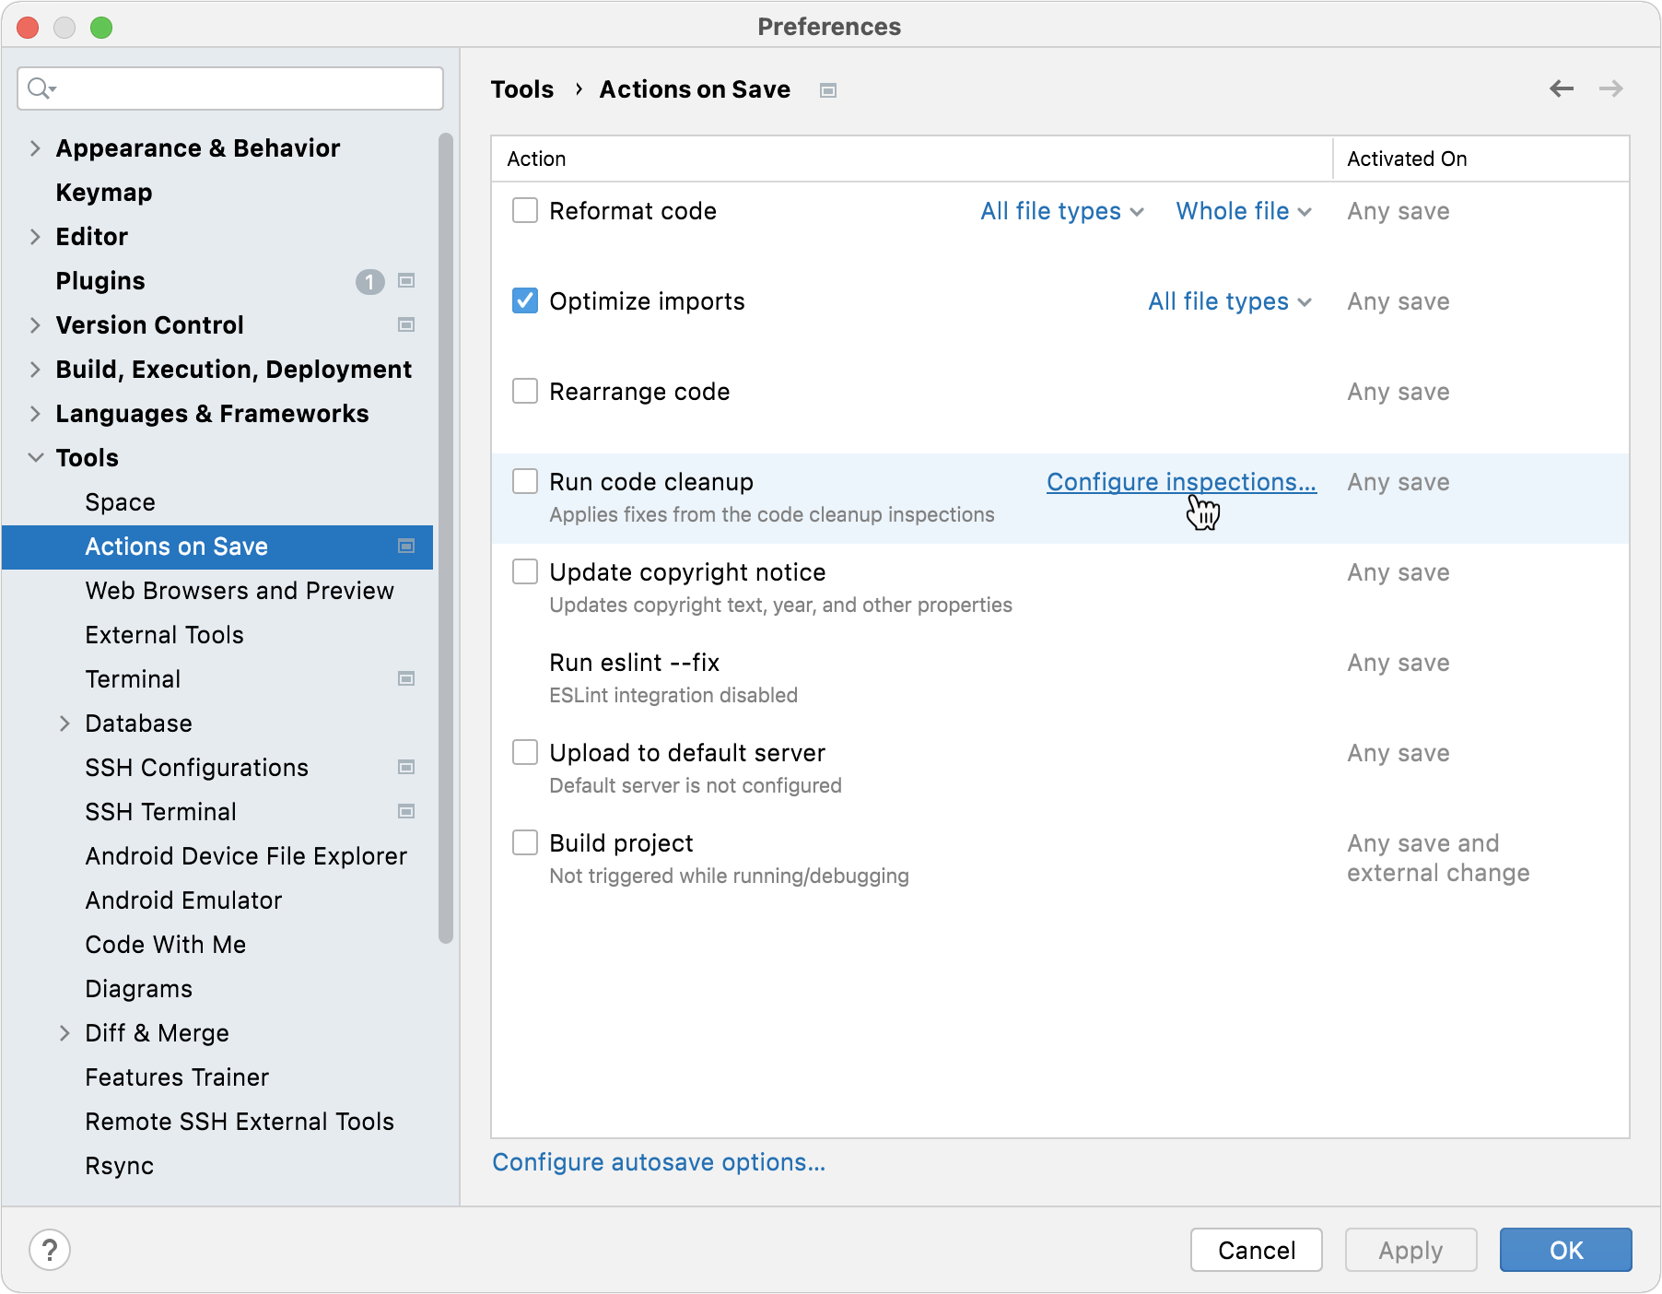Open Android Emulator settings
The height and width of the screenshot is (1294, 1662).
tap(183, 900)
